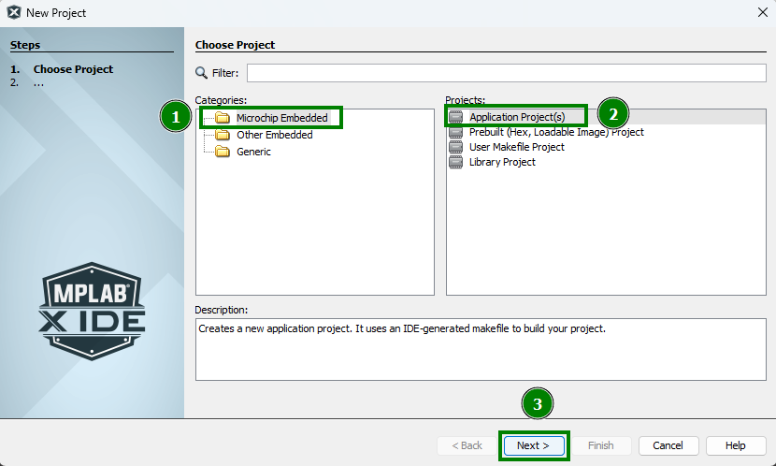Image resolution: width=776 pixels, height=466 pixels.
Task: Select the Microchip Embedded category
Action: pos(282,118)
